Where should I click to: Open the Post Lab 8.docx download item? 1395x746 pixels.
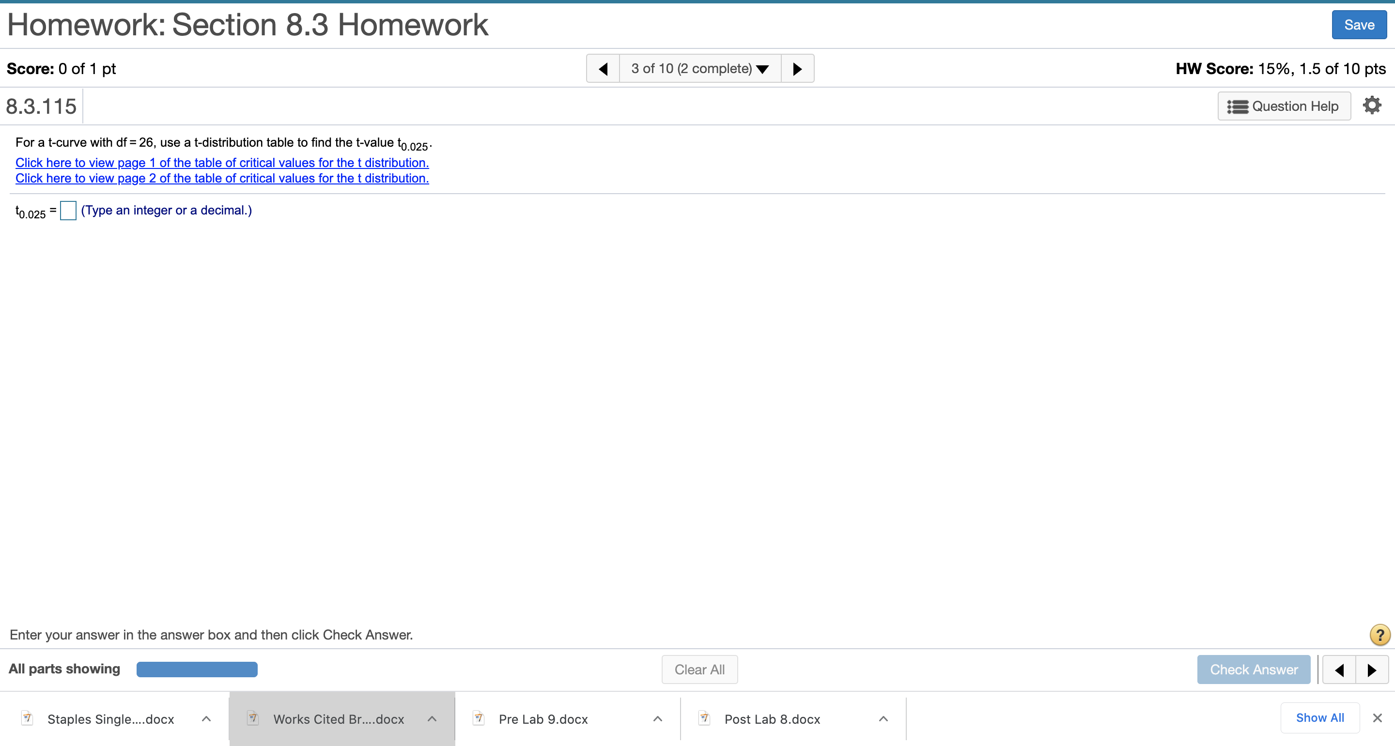pos(772,719)
